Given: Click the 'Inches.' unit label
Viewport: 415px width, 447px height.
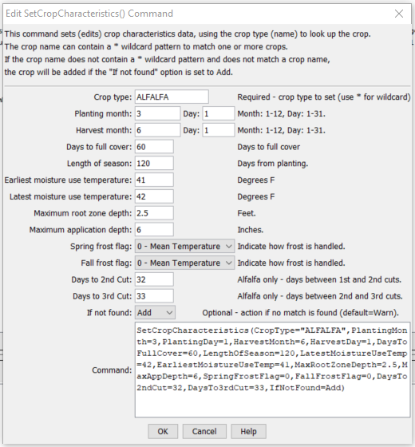Looking at the screenshot, I should 251,230.
